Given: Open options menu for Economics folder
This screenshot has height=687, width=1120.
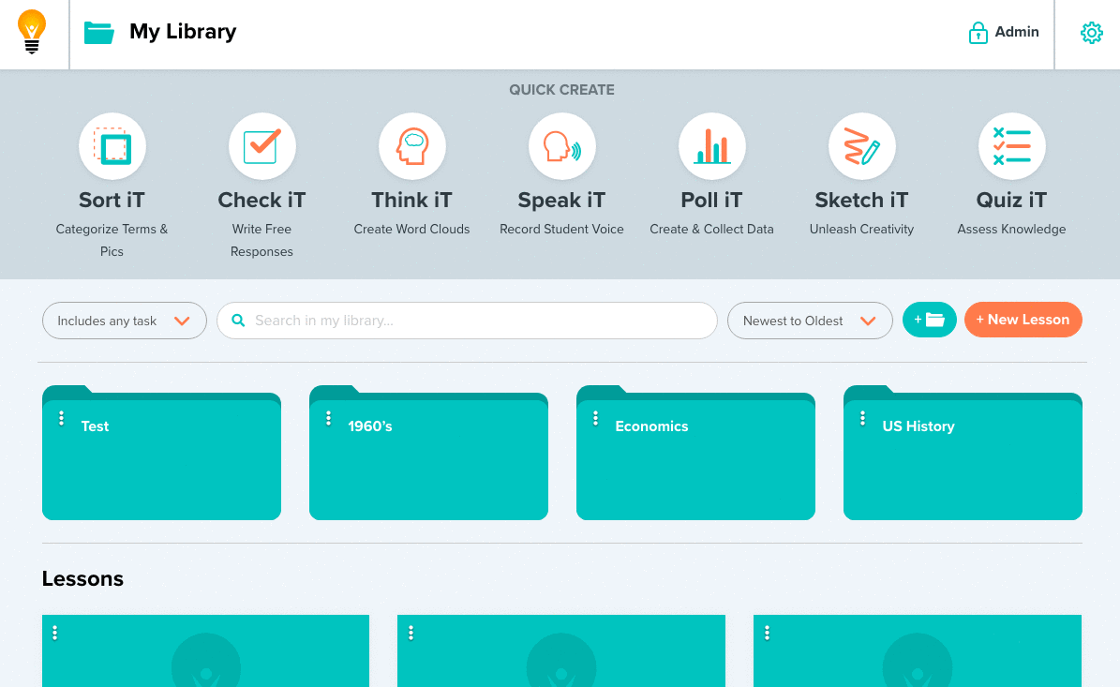Looking at the screenshot, I should 596,419.
